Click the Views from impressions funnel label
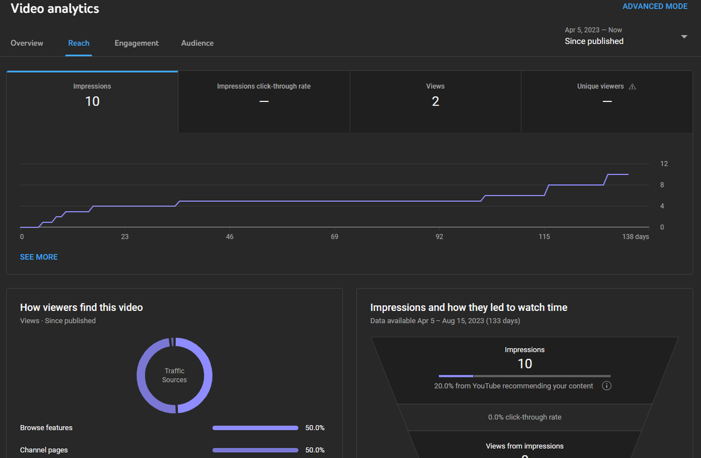This screenshot has width=701, height=458. [525, 446]
